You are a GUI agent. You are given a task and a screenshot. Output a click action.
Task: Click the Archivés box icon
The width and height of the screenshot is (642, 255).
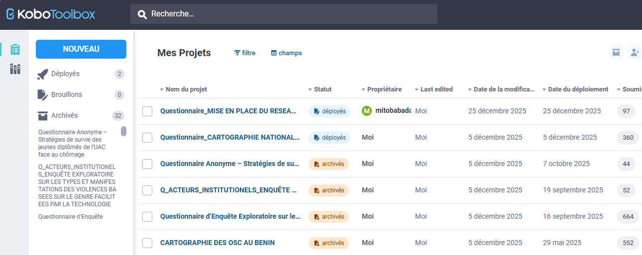pyautogui.click(x=43, y=116)
